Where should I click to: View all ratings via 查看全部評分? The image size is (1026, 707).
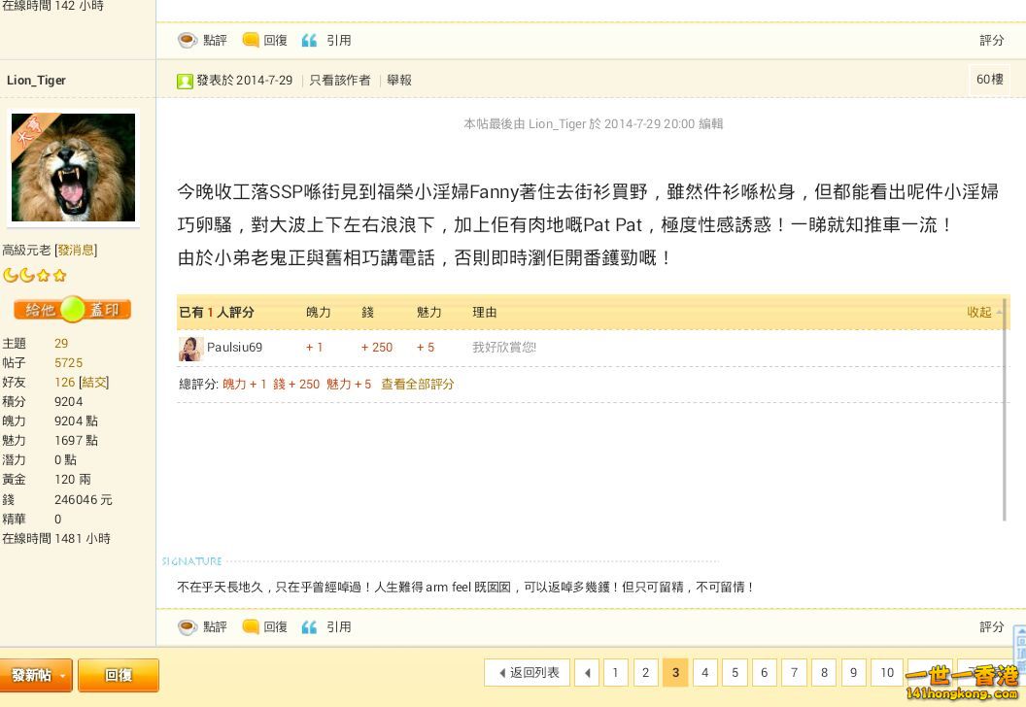tap(418, 385)
